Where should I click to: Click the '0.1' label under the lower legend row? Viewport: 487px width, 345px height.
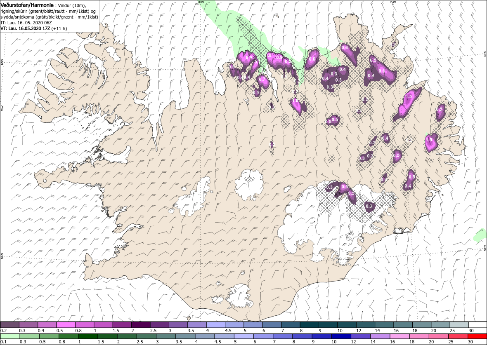3,342
